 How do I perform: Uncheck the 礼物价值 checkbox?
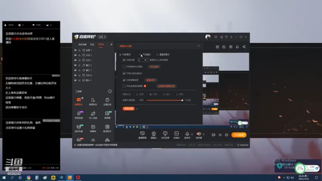click(124, 60)
